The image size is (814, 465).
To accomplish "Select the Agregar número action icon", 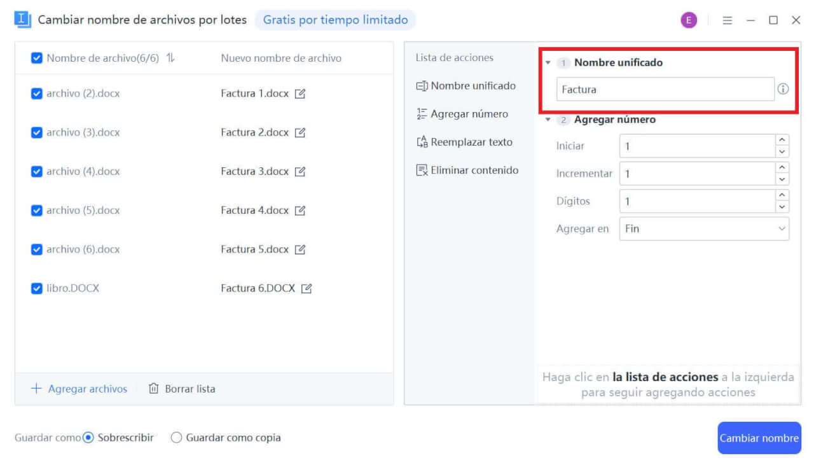I will 420,113.
